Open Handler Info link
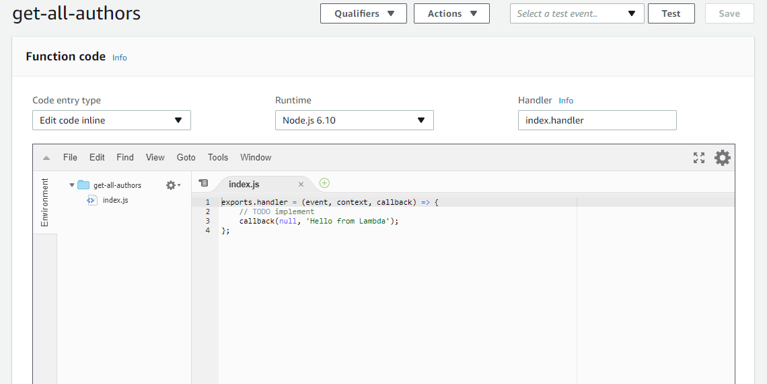Viewport: 767px width, 384px height. click(566, 101)
